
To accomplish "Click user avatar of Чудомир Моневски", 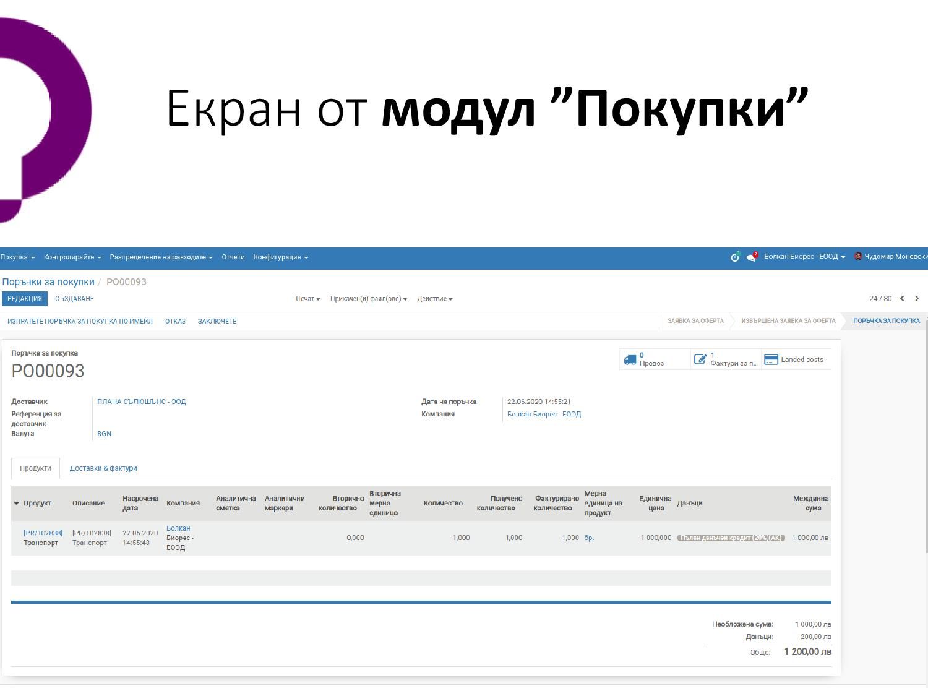I will click(858, 257).
